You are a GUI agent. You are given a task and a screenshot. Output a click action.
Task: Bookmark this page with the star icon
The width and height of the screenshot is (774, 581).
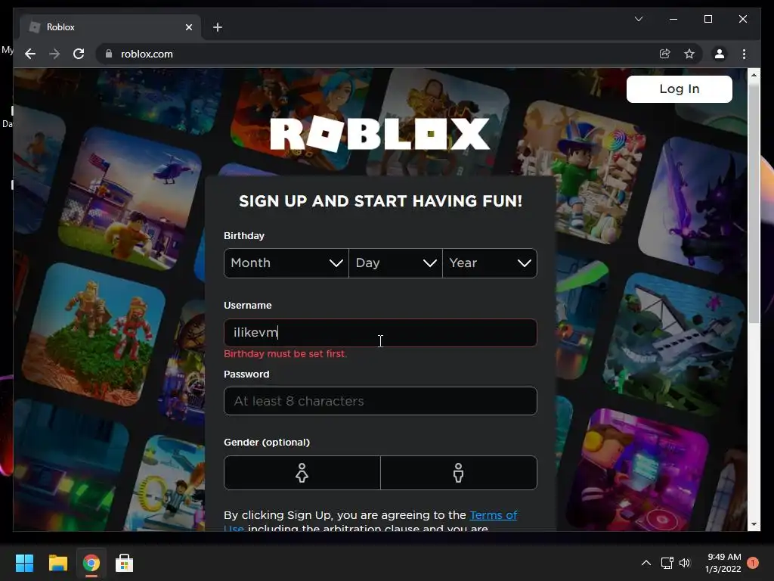[x=689, y=54]
